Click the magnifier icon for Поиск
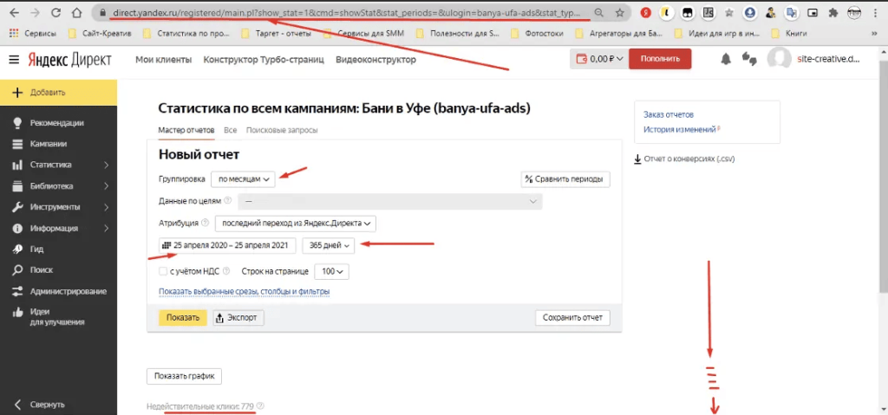Screen dimensions: 888x415 click(x=17, y=270)
